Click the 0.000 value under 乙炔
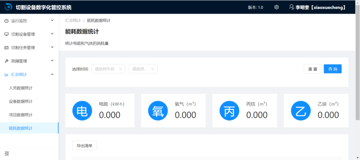The height and width of the screenshot is (160, 360). click(328, 115)
